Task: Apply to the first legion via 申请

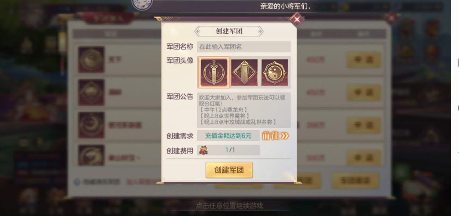Action: tap(364, 60)
